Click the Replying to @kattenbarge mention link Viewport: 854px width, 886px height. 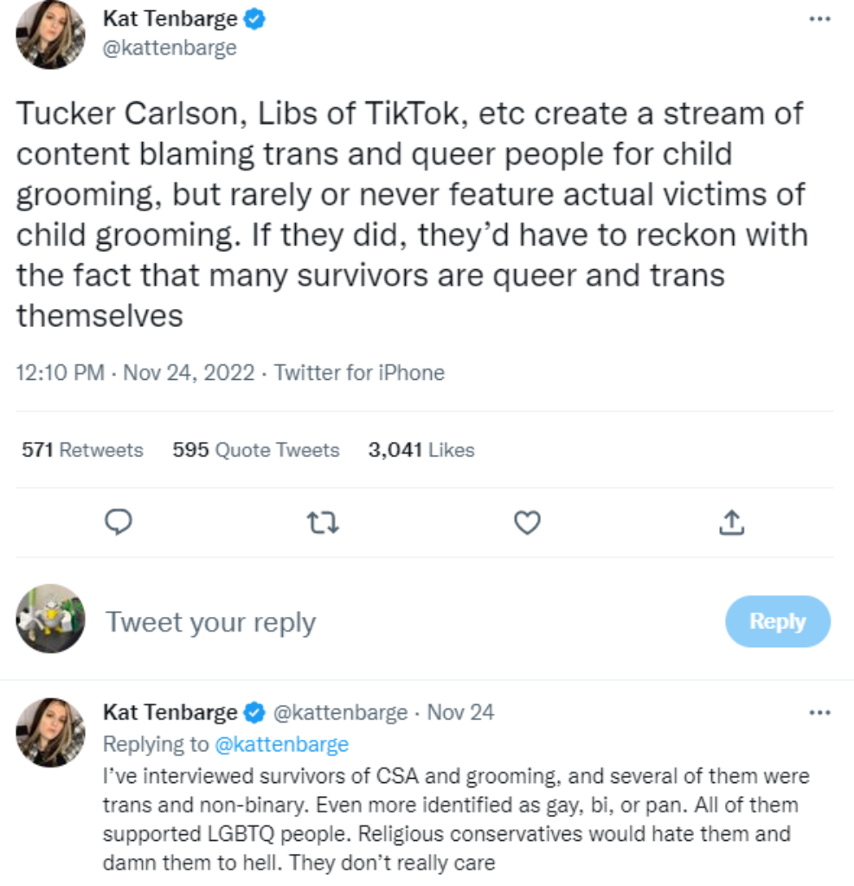click(x=281, y=744)
